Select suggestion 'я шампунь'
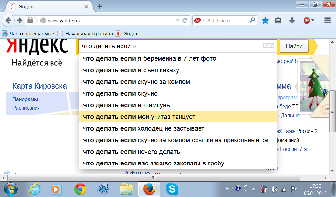The height and width of the screenshot is (197, 336). click(x=178, y=105)
